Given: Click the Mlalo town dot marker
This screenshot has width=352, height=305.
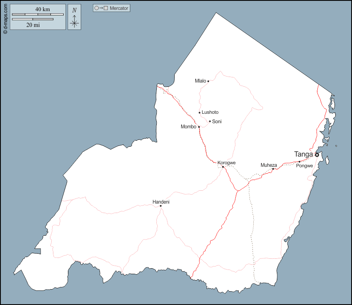Looking at the screenshot, I should [x=208, y=81].
